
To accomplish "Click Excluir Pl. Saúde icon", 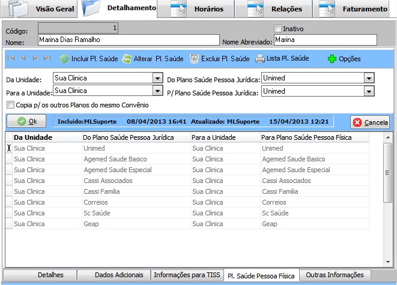I will (194, 59).
